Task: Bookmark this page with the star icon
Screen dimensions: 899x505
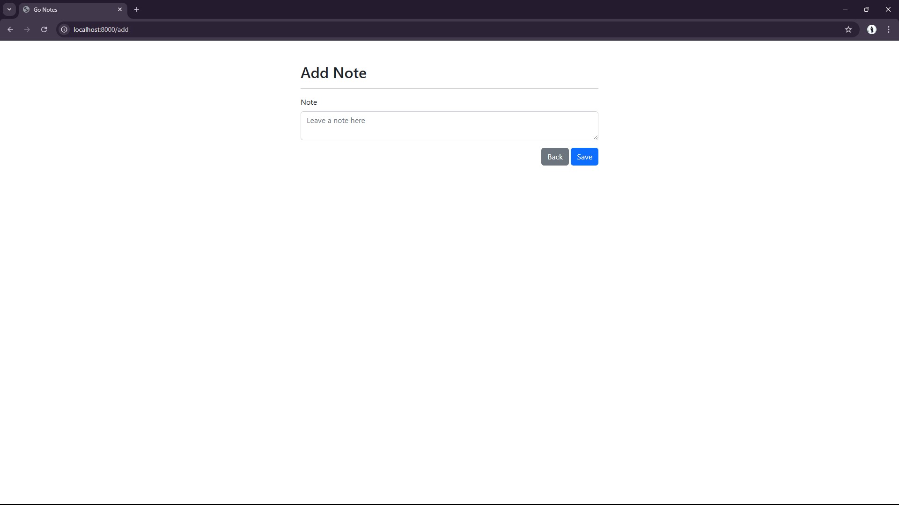Action: [848, 29]
